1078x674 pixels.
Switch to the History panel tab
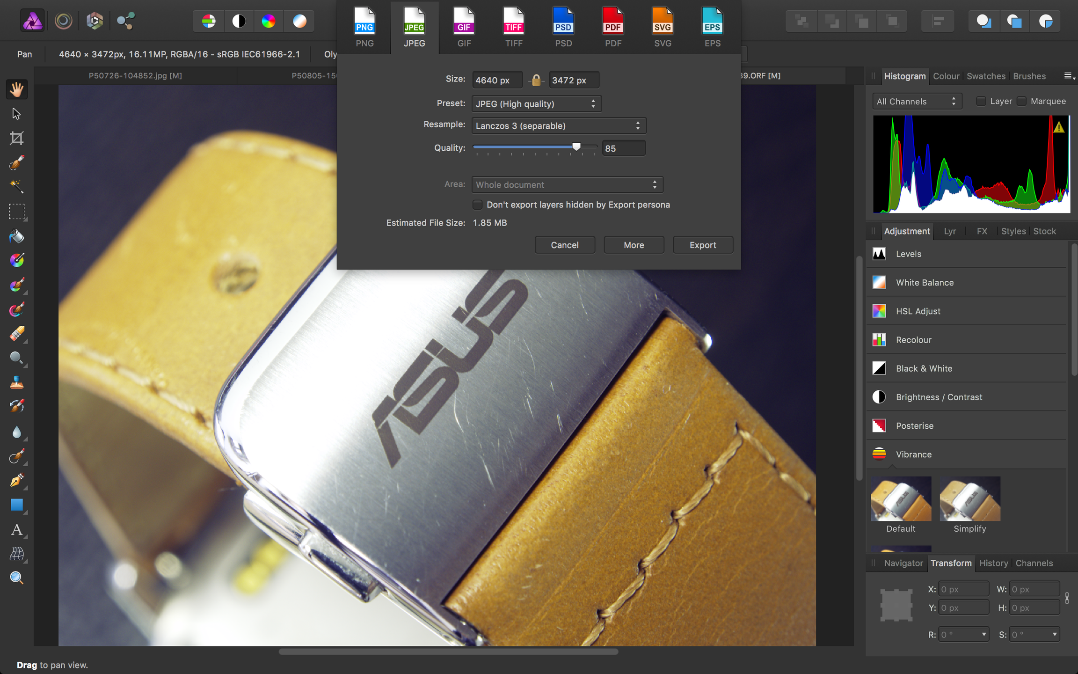point(993,563)
